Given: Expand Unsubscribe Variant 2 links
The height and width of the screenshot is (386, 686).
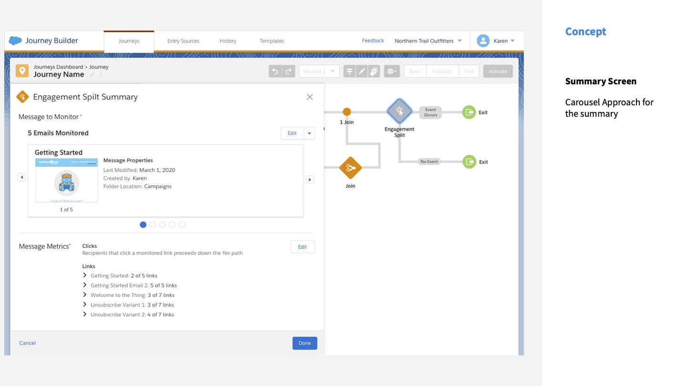Looking at the screenshot, I should [85, 314].
